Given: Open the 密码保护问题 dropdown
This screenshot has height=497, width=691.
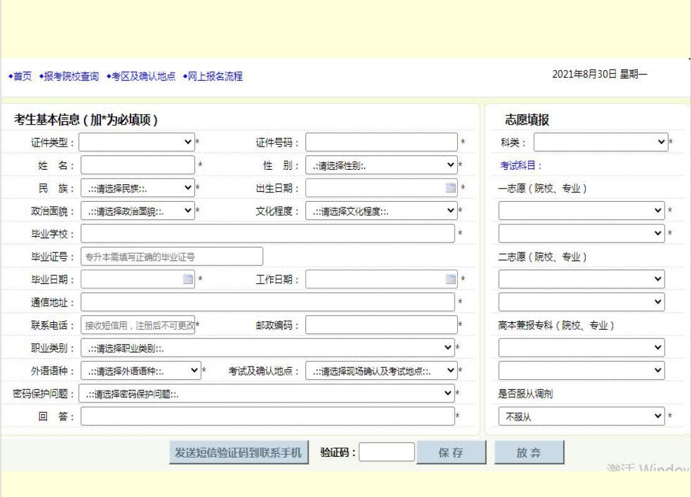Looking at the screenshot, I should pos(267,394).
